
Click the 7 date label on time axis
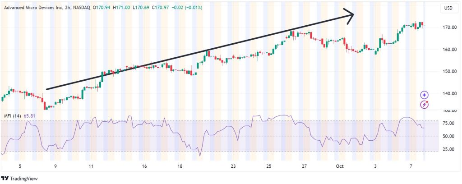pos(411,166)
